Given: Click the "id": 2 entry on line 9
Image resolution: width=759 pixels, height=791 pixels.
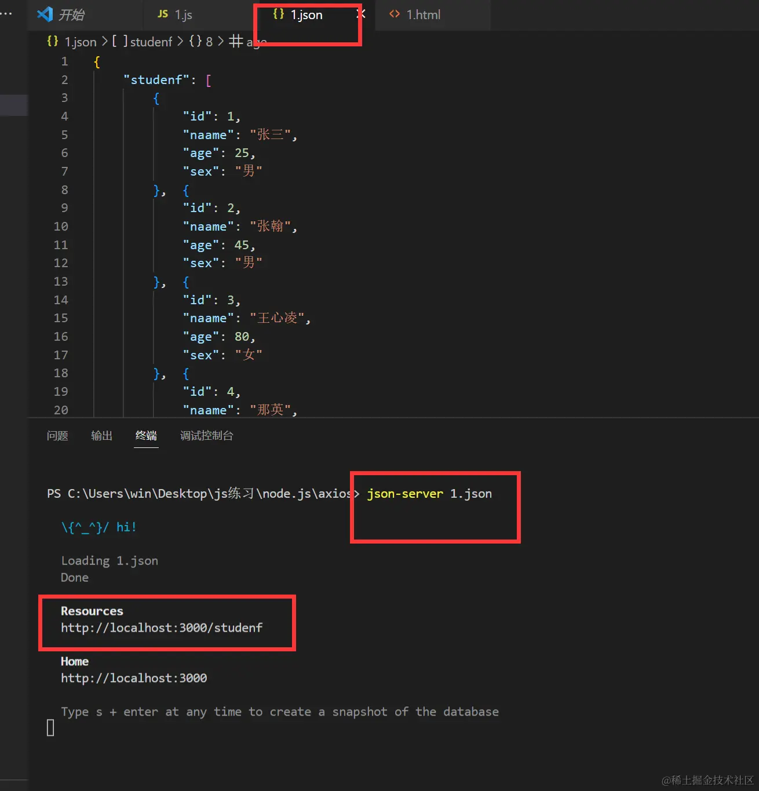Looking at the screenshot, I should point(211,208).
